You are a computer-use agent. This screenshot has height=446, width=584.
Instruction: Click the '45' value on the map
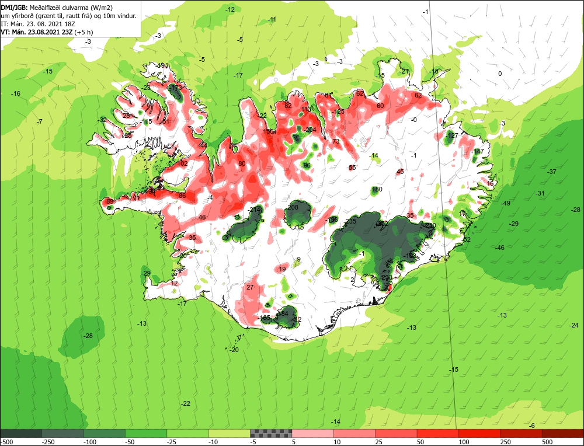point(401,172)
